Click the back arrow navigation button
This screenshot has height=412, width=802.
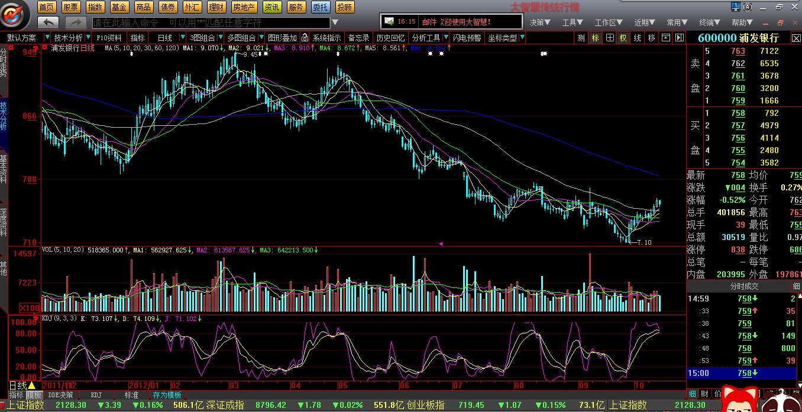[48, 22]
